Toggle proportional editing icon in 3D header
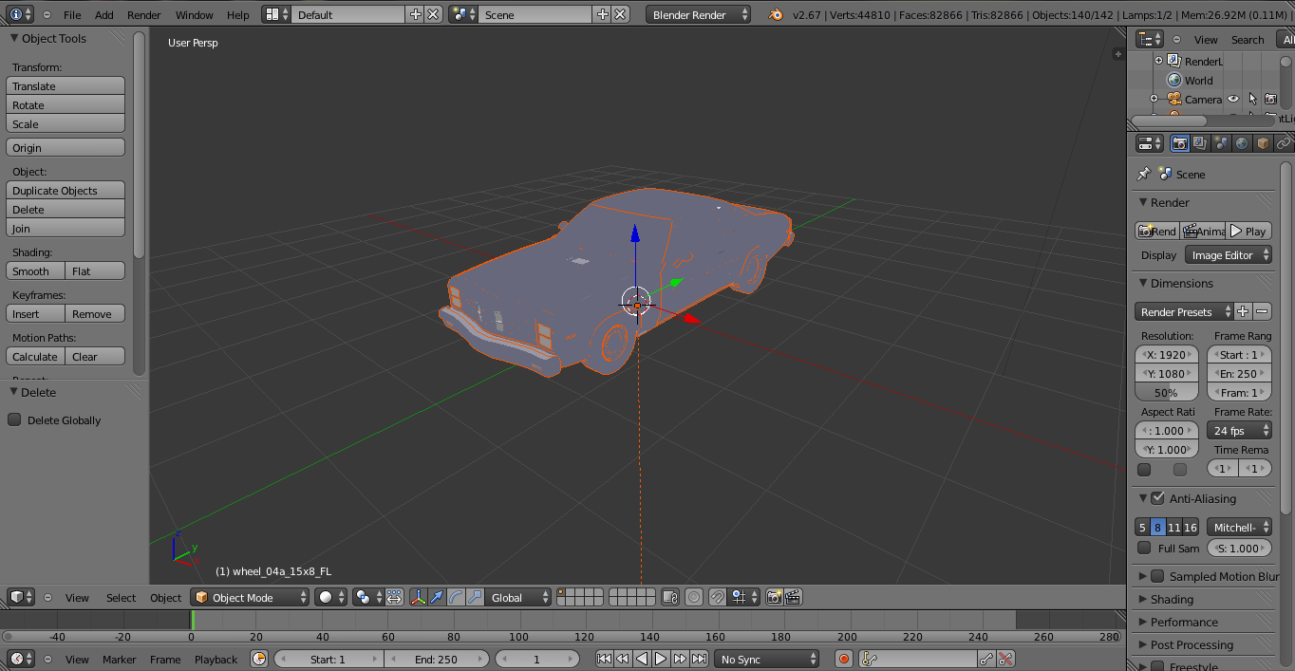Image resolution: width=1295 pixels, height=671 pixels. [694, 597]
